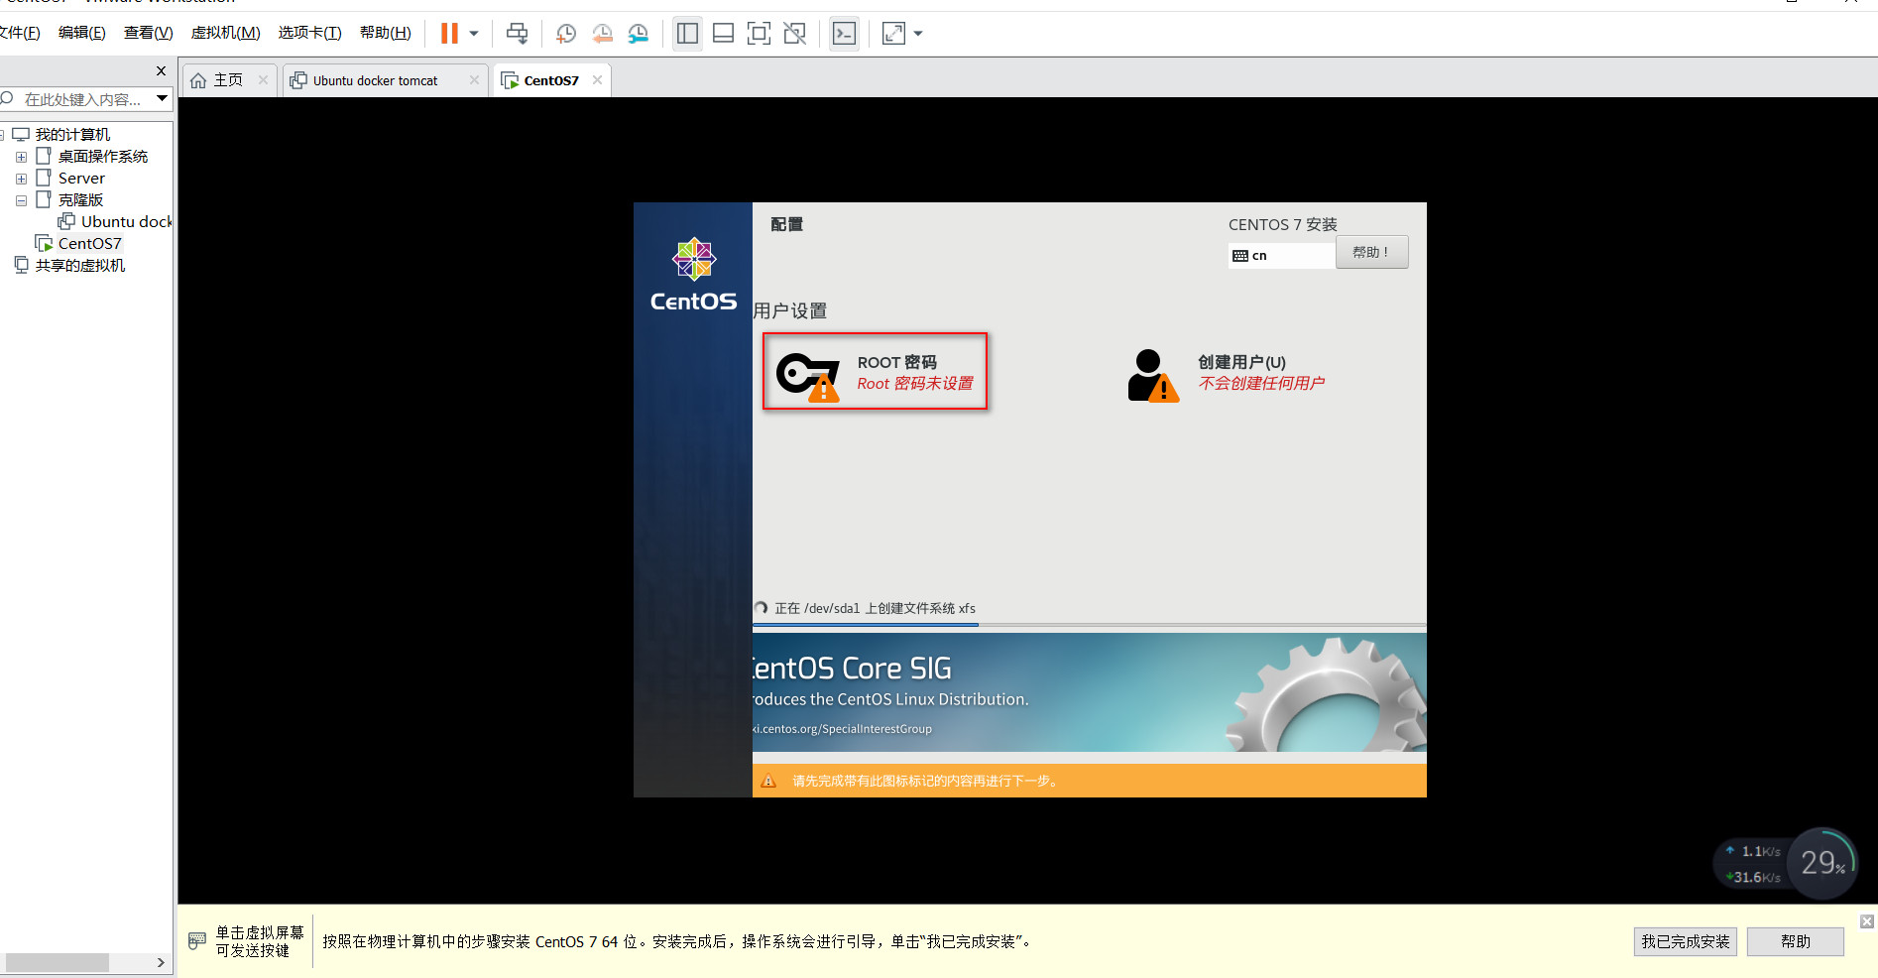Select CentOS7 in the library tree
Viewport: 1878px width, 978px height.
(89, 243)
